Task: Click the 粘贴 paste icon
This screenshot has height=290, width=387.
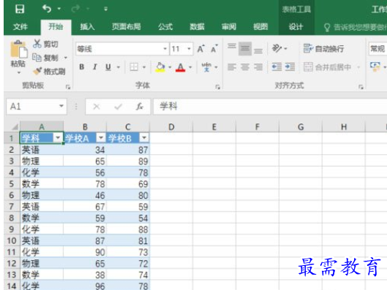Action: 18,49
